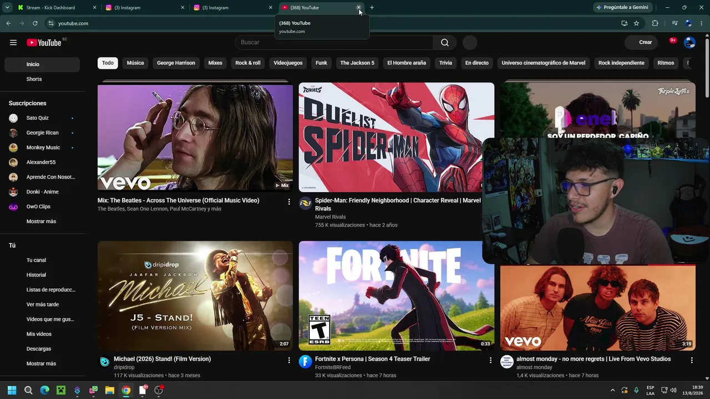Launch Microsoft Edge from the taskbar

(44, 390)
